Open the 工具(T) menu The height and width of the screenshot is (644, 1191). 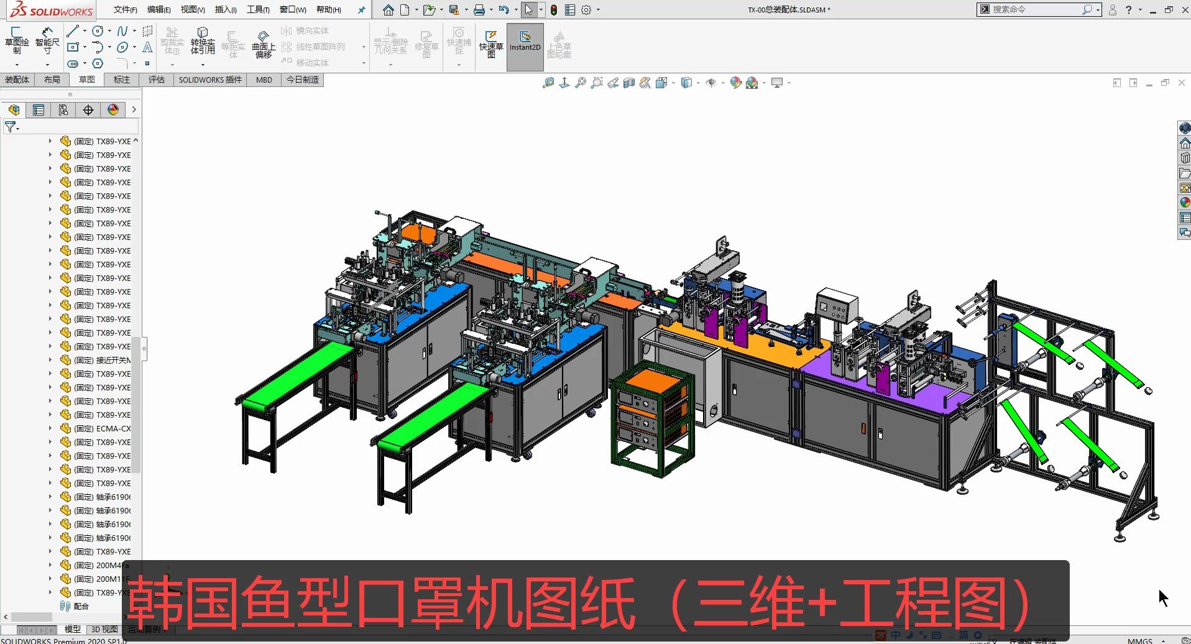pos(258,10)
